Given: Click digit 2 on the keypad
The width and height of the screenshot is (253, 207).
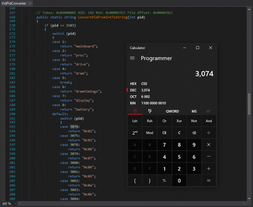Looking at the screenshot, I should coord(179,169).
